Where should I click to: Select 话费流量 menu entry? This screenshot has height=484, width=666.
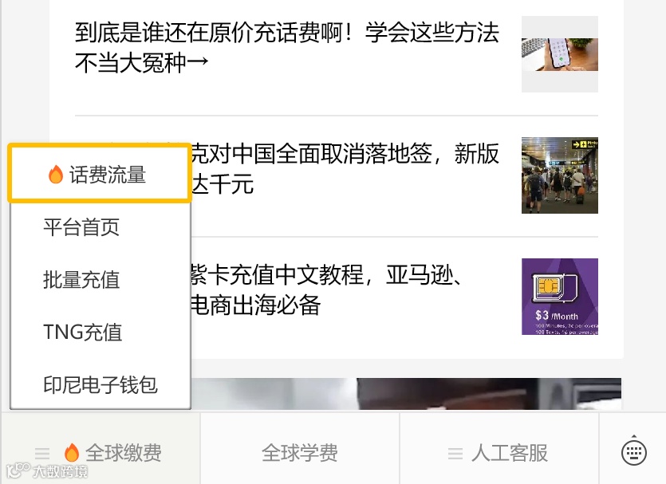pos(100,173)
